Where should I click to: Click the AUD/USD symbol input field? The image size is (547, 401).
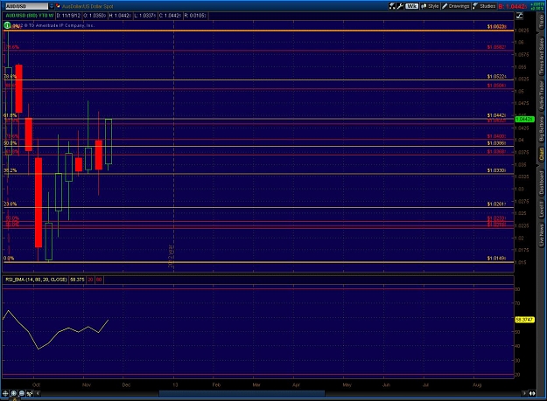tap(26, 6)
